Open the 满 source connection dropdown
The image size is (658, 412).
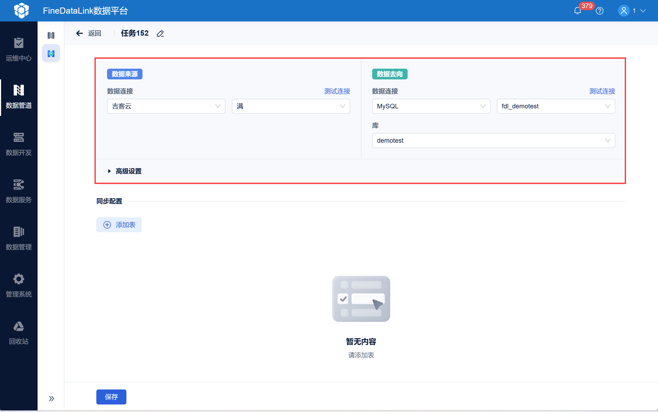click(x=291, y=106)
